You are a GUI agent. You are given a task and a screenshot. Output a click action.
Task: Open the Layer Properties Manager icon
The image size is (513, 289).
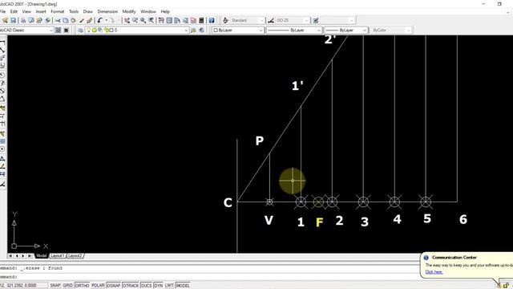(80, 31)
